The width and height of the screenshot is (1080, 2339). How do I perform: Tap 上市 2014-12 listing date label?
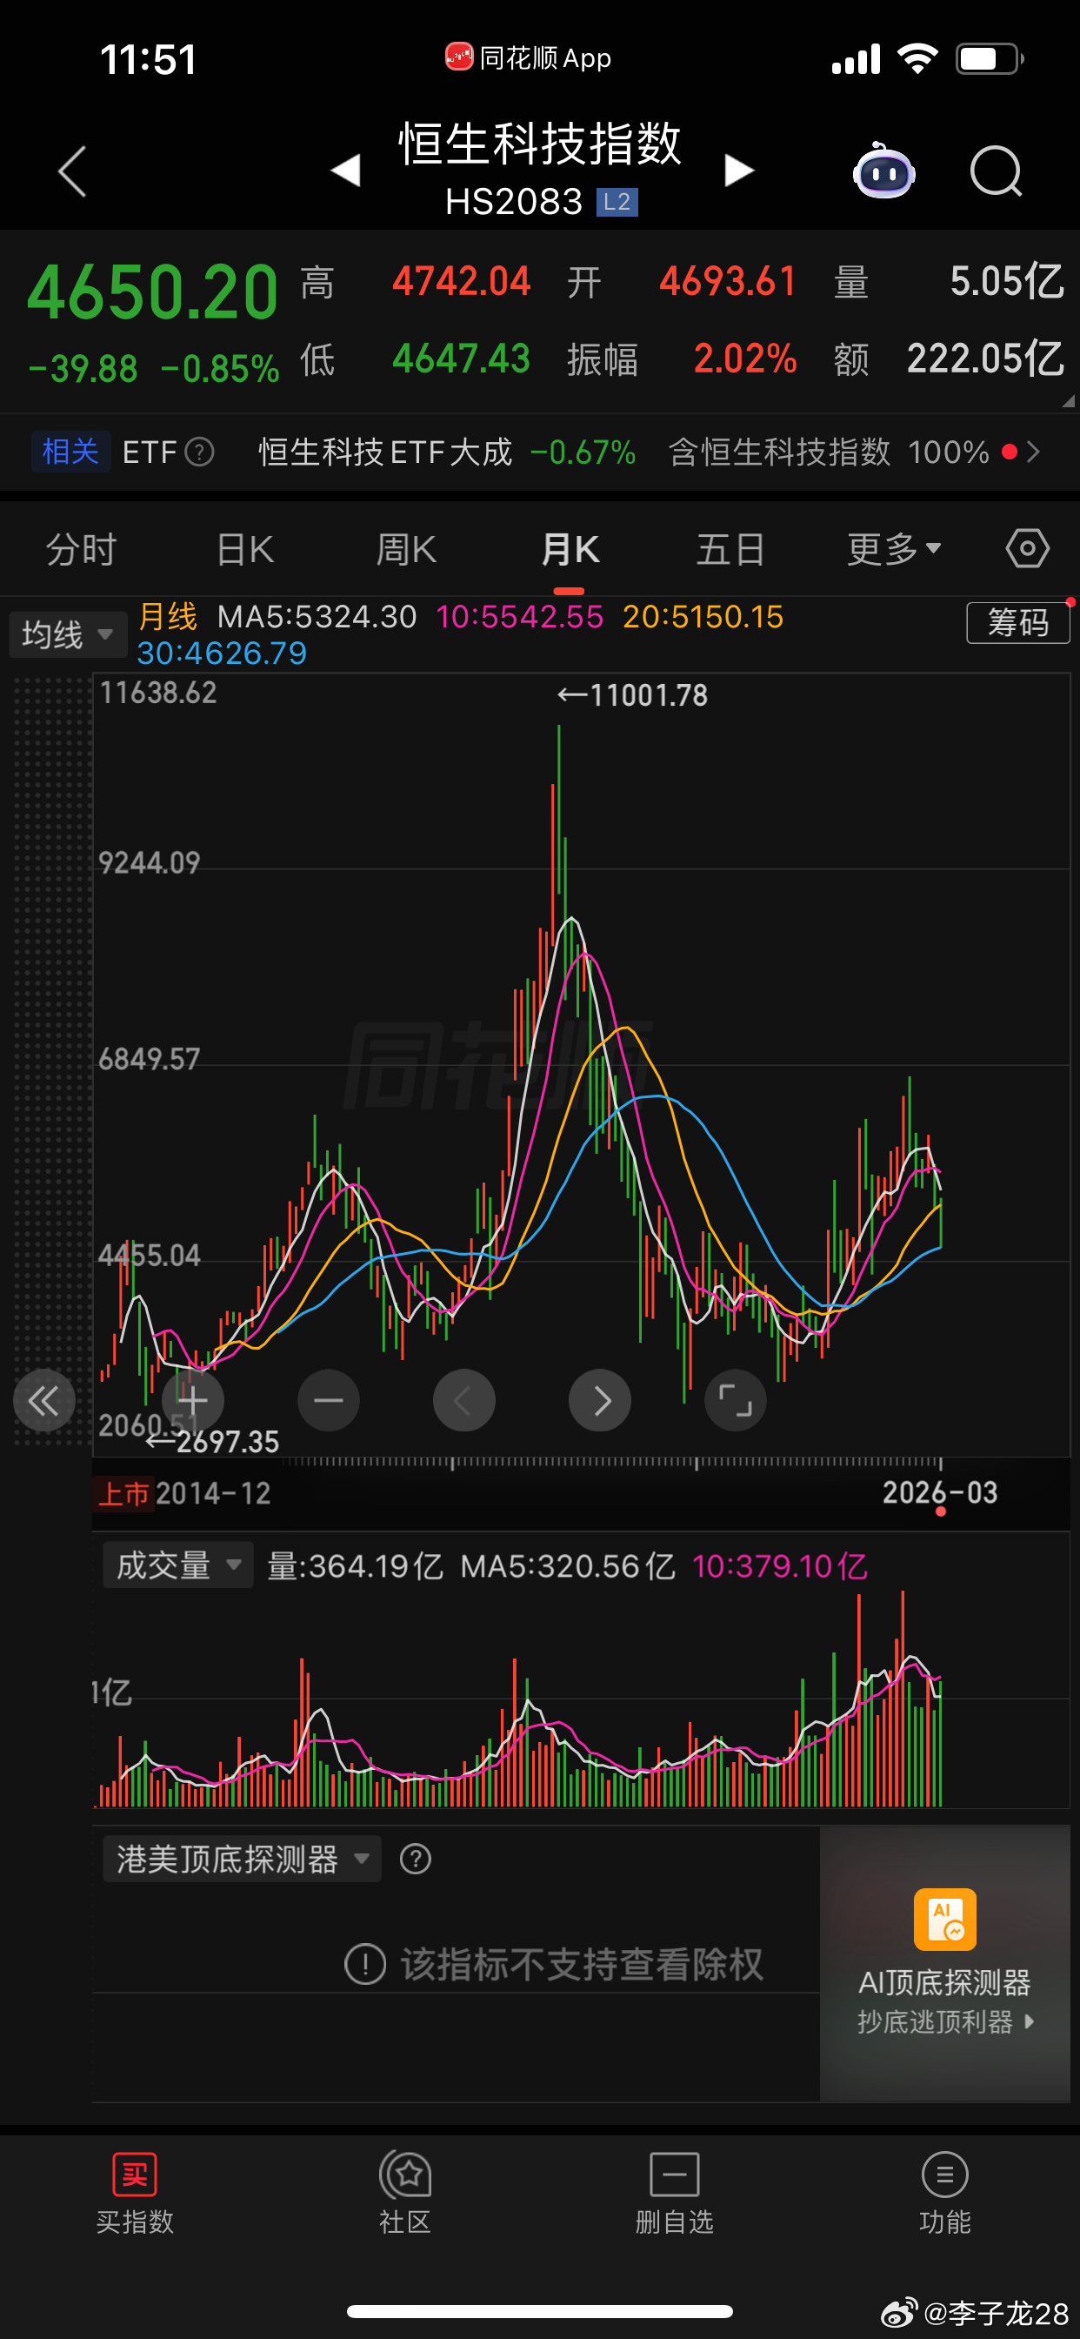pos(183,1492)
